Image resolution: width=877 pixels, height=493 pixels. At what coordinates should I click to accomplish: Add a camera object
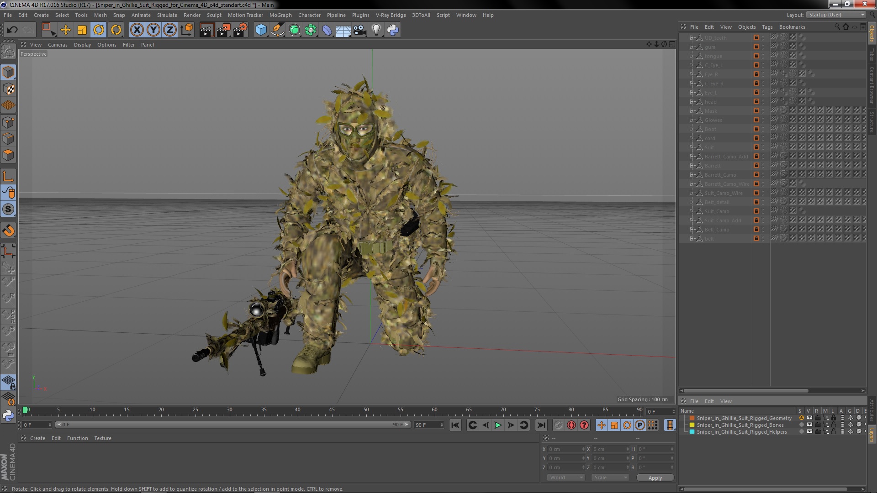pos(360,30)
